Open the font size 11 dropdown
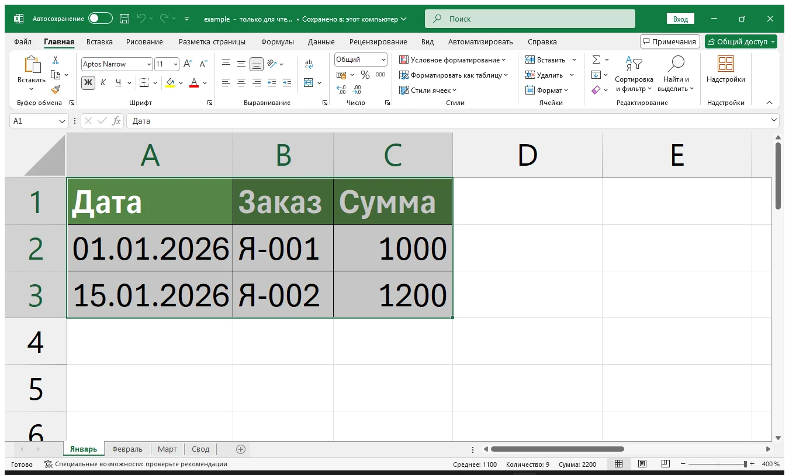Viewport: 789px width, 475px height. [176, 64]
